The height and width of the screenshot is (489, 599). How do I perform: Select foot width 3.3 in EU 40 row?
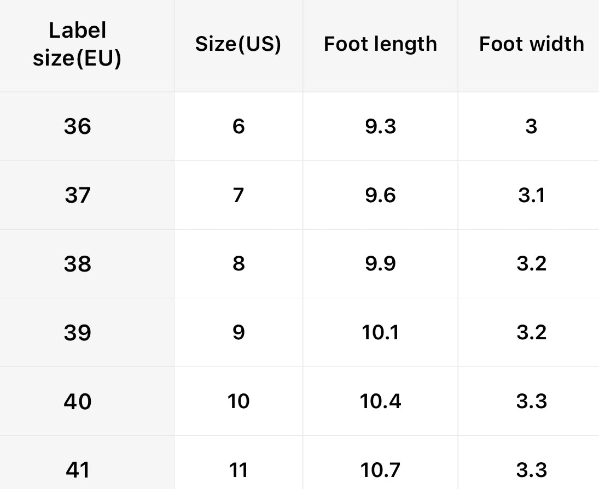(x=531, y=402)
